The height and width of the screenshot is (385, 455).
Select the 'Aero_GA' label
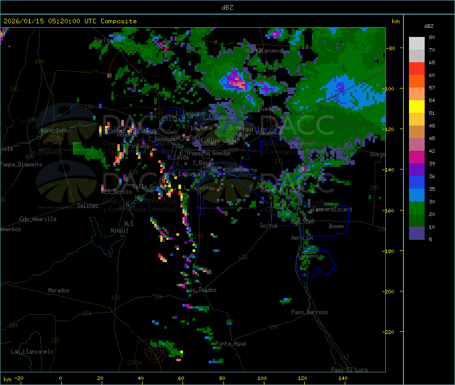pyautogui.click(x=302, y=238)
